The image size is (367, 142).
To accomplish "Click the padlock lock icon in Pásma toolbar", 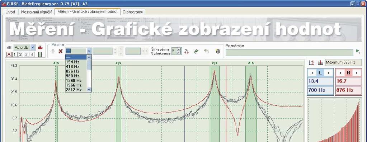I will click(x=218, y=51).
